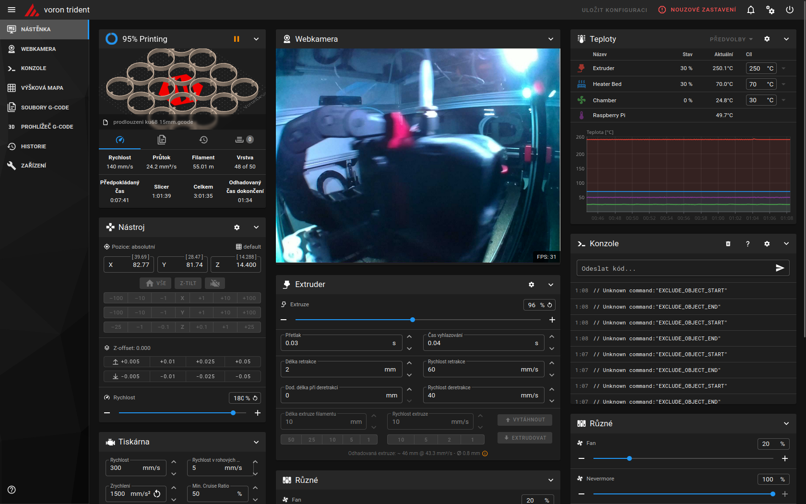Pause the current print job
The image size is (806, 504).
[x=237, y=39]
